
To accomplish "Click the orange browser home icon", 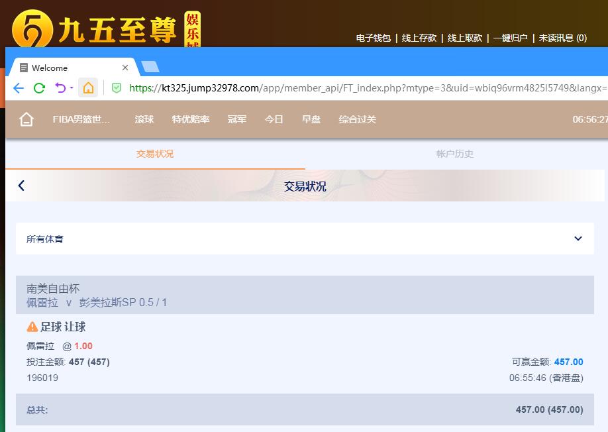I will [88, 87].
